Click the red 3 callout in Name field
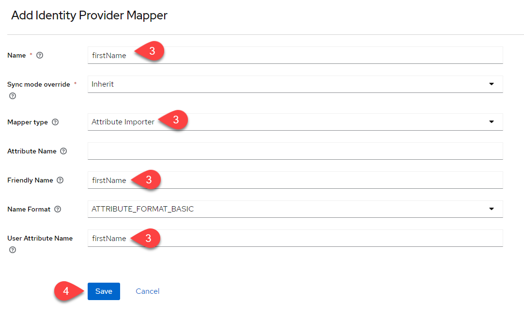The width and height of the screenshot is (524, 318). [x=151, y=51]
